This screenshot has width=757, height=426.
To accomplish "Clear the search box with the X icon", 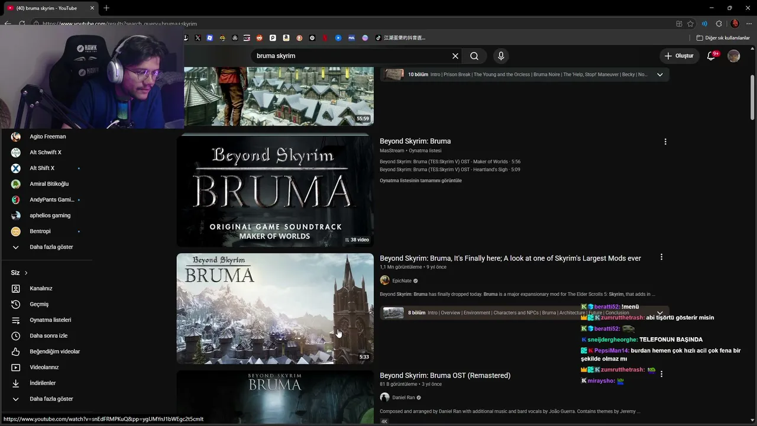I will (455, 56).
